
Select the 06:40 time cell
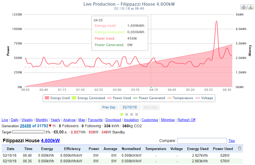27,155
